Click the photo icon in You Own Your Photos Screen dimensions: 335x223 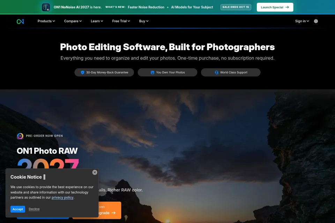tap(152, 72)
